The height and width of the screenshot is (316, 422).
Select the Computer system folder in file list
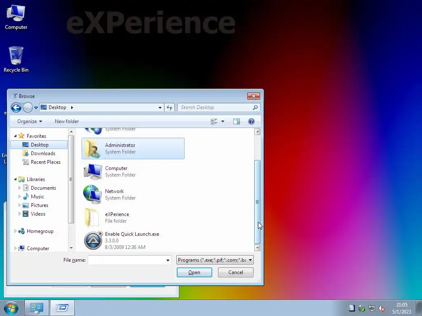coord(133,172)
